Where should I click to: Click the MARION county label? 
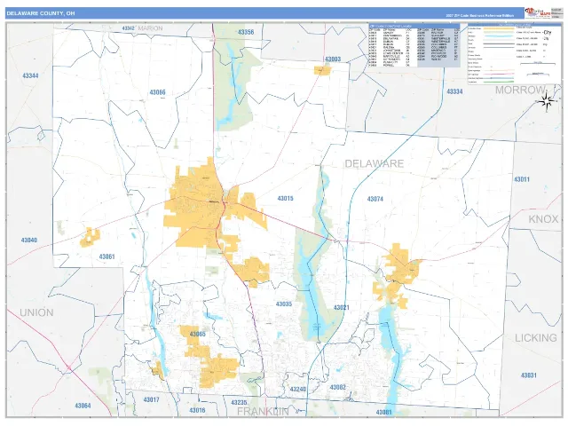150,28
